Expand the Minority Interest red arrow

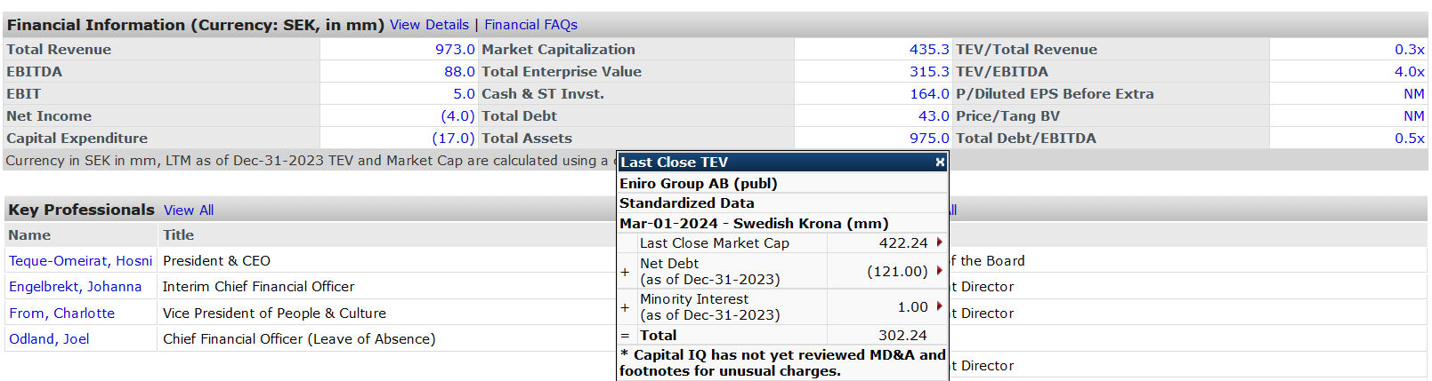click(x=939, y=306)
